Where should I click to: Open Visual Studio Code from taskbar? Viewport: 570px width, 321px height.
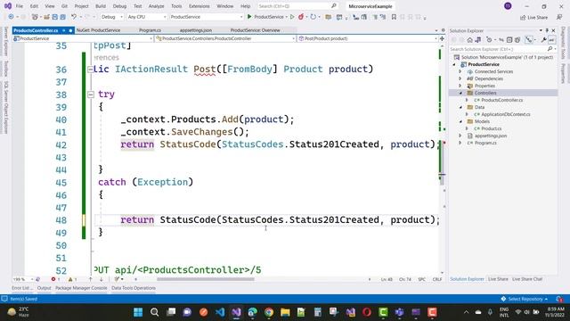coord(220,312)
